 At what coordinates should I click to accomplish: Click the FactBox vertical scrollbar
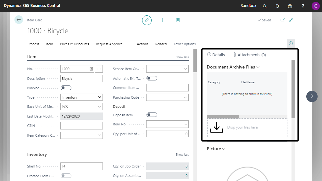293,89
